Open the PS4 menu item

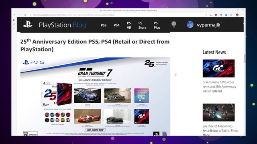click(116, 25)
